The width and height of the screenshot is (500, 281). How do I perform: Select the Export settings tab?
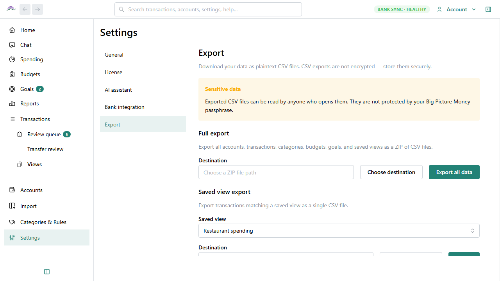pos(143,124)
